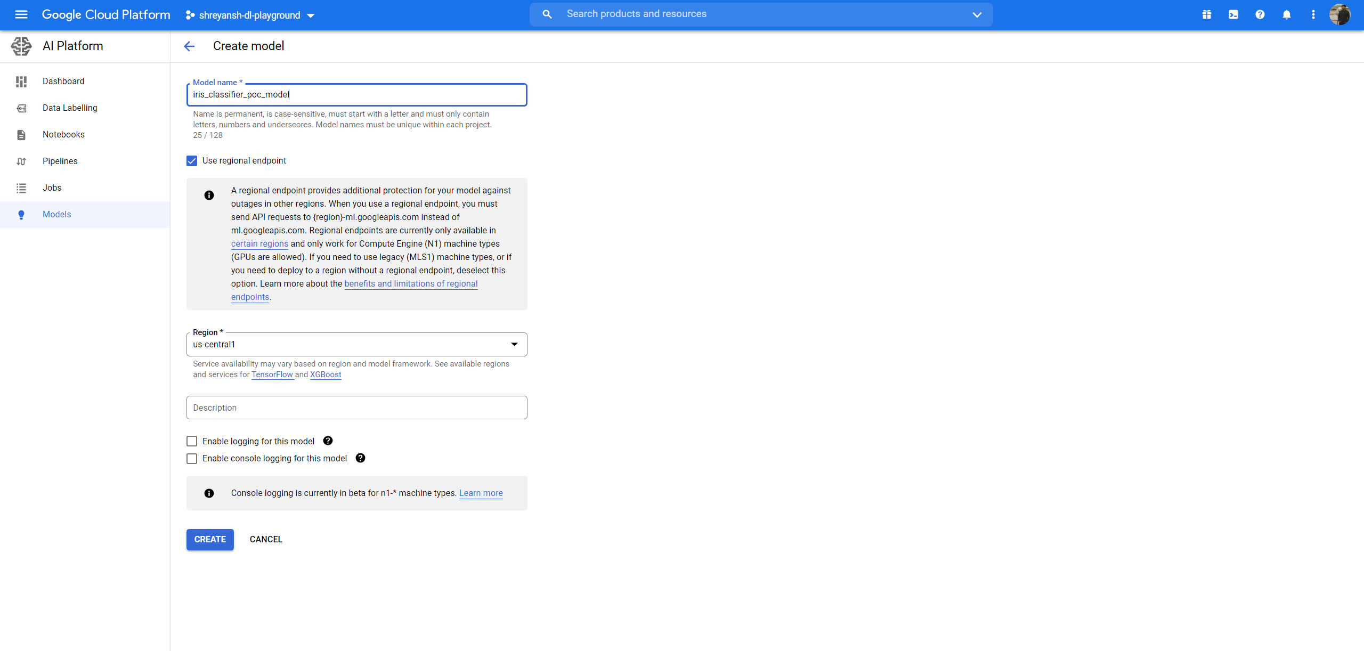
Task: Click the CREATE button
Action: coord(210,540)
